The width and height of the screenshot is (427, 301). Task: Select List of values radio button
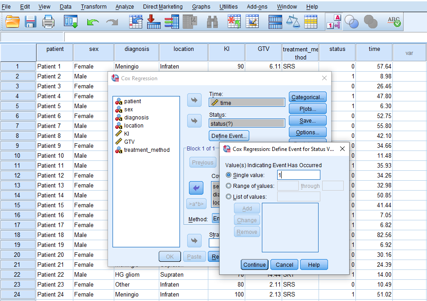coord(229,196)
